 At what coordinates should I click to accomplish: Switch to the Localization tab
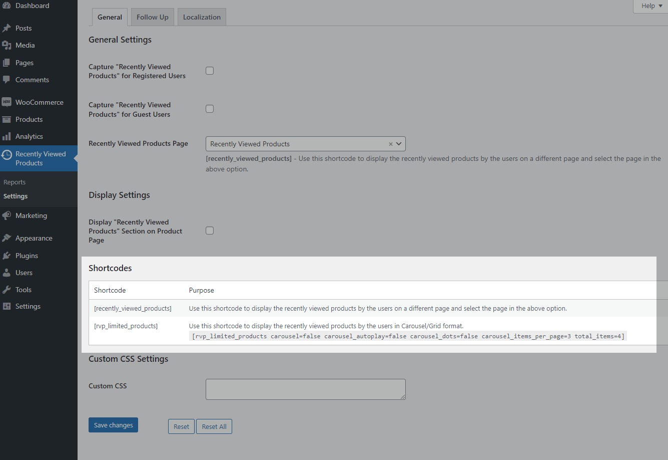click(201, 17)
